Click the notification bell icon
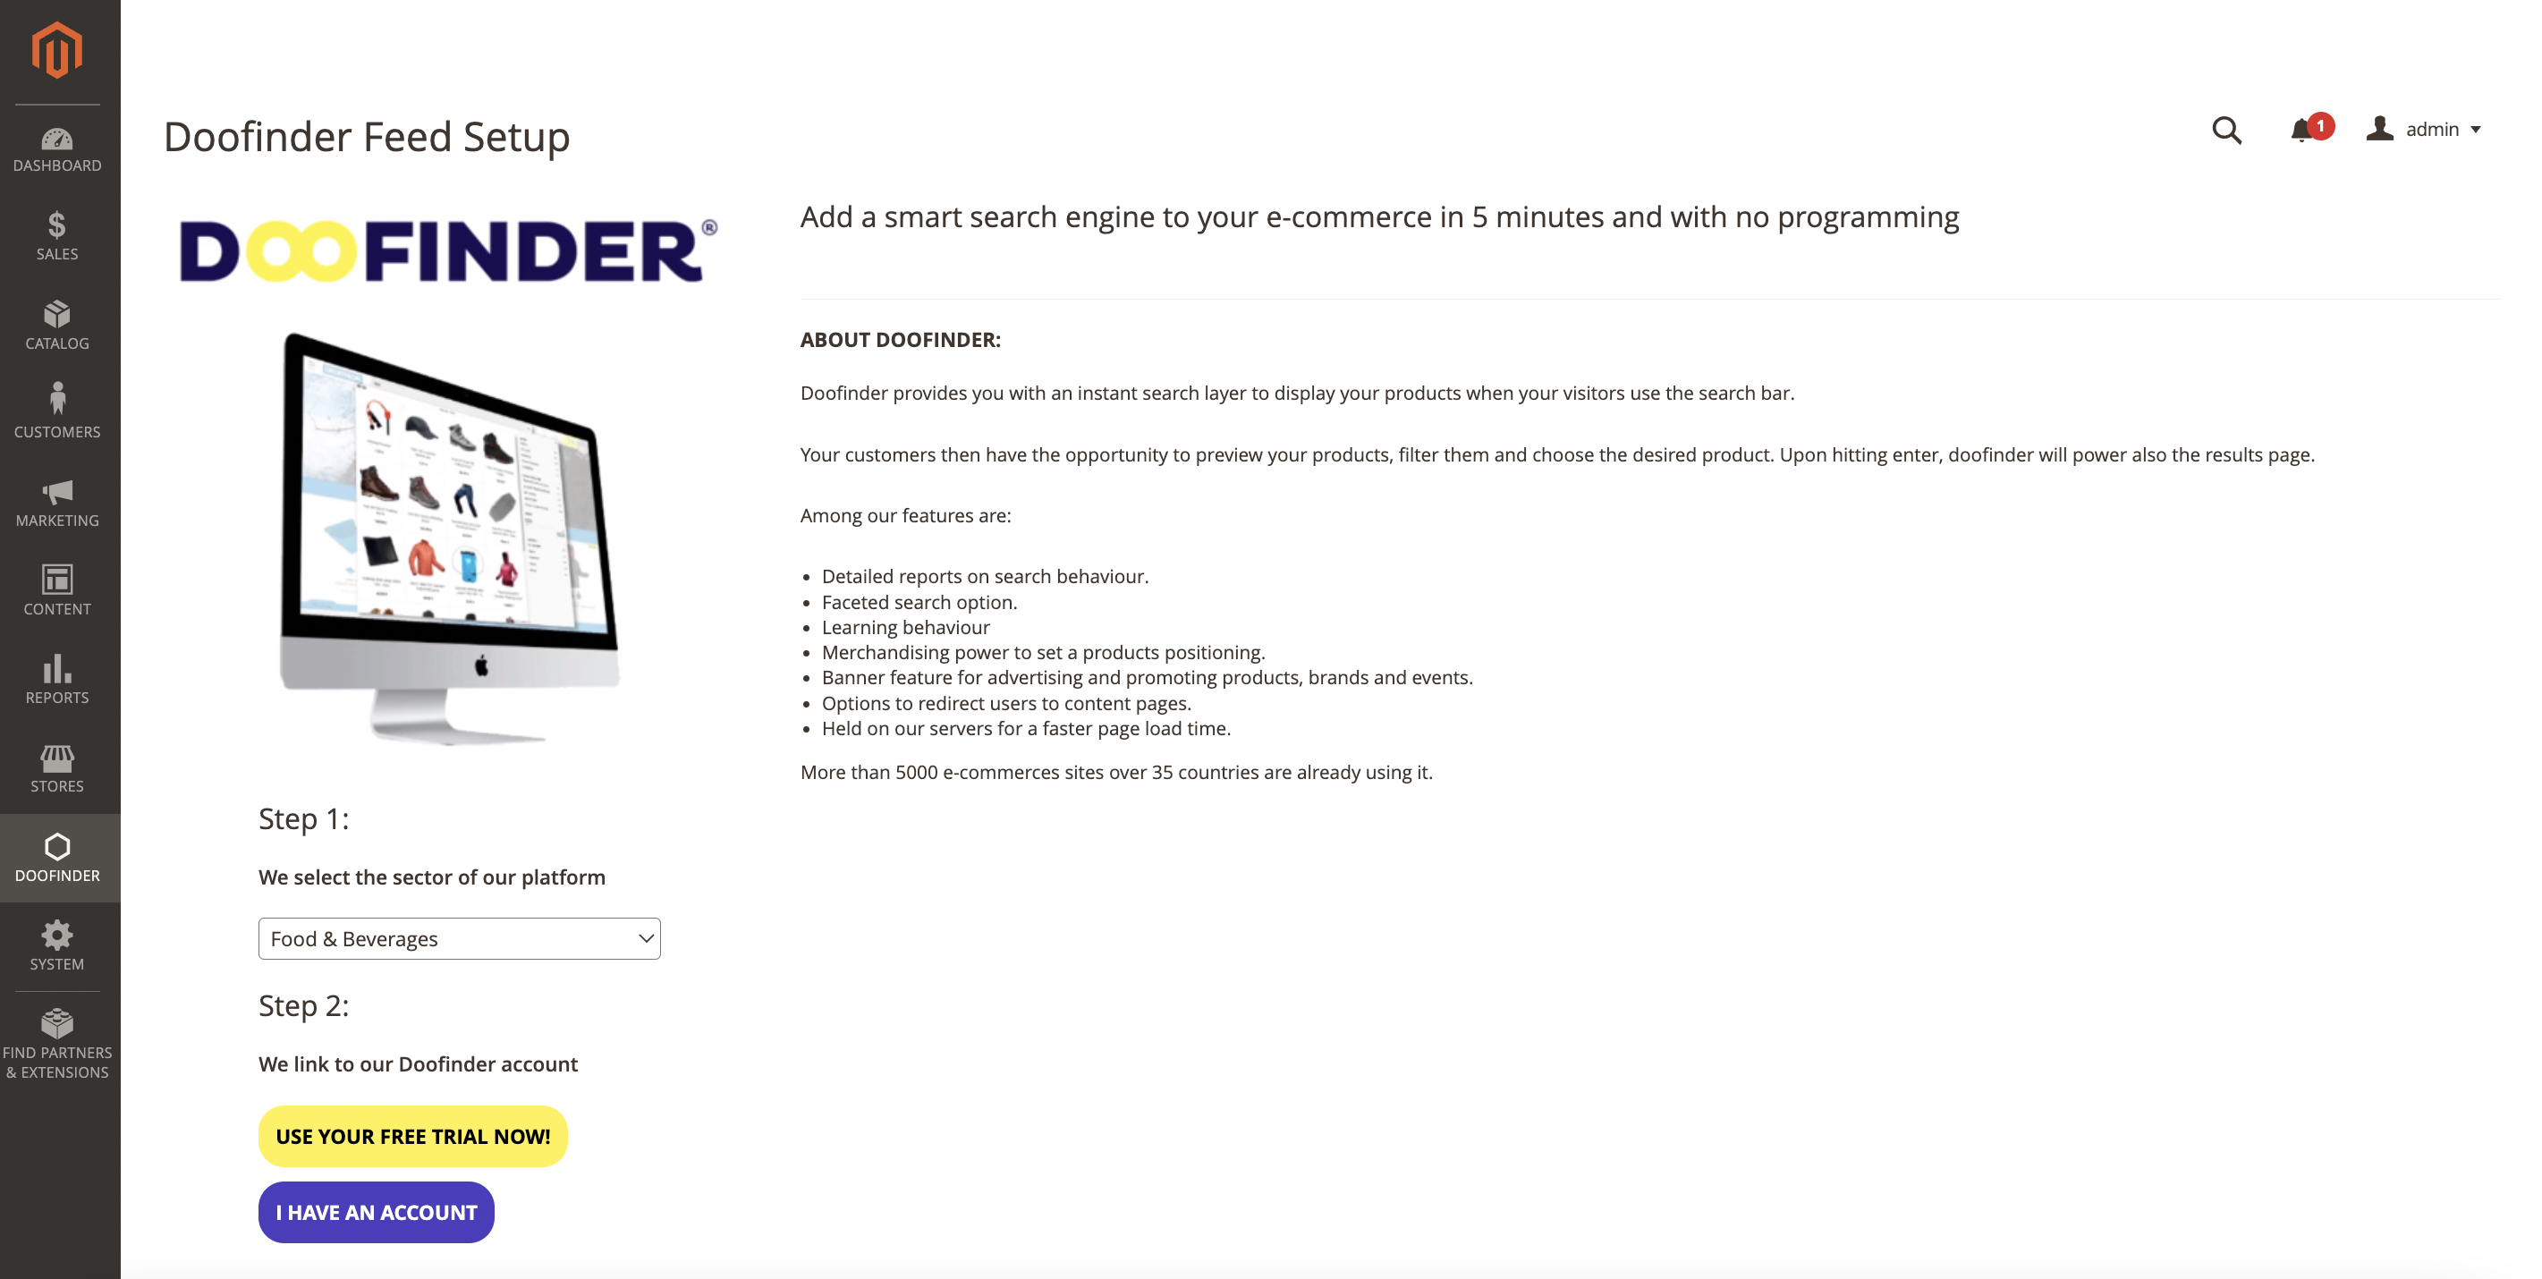Viewport: 2542px width, 1279px height. 2304,131
